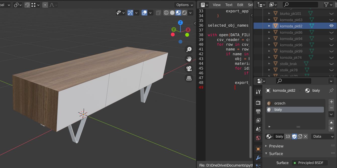337x168 pixels.
Task: Open the View menu in text editor
Action: coord(216,5)
